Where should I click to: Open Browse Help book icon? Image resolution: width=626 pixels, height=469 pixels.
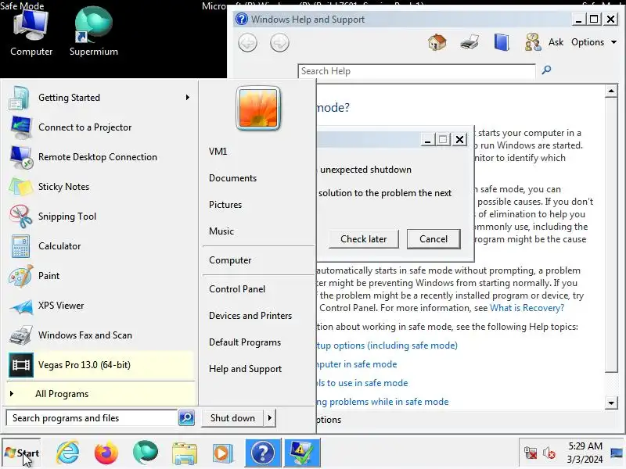502,42
